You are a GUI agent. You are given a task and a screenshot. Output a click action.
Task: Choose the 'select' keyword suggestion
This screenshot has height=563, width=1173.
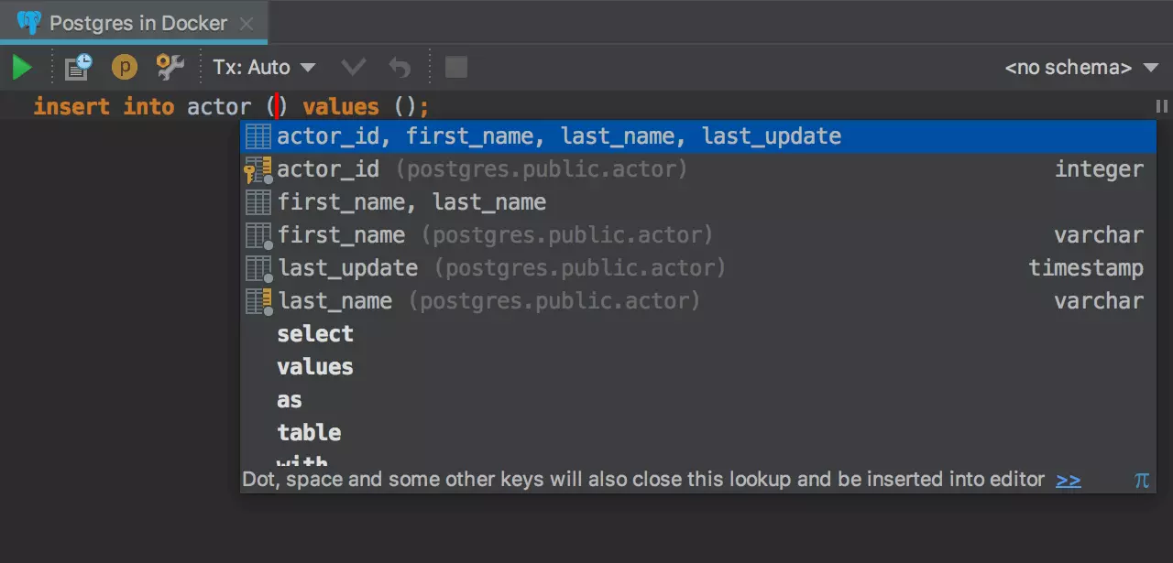point(315,334)
